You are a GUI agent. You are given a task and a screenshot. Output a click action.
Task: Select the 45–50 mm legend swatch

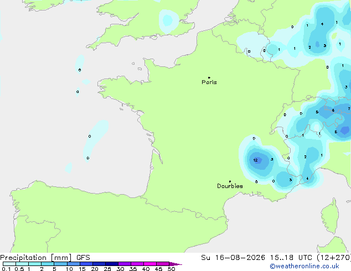click(163, 264)
